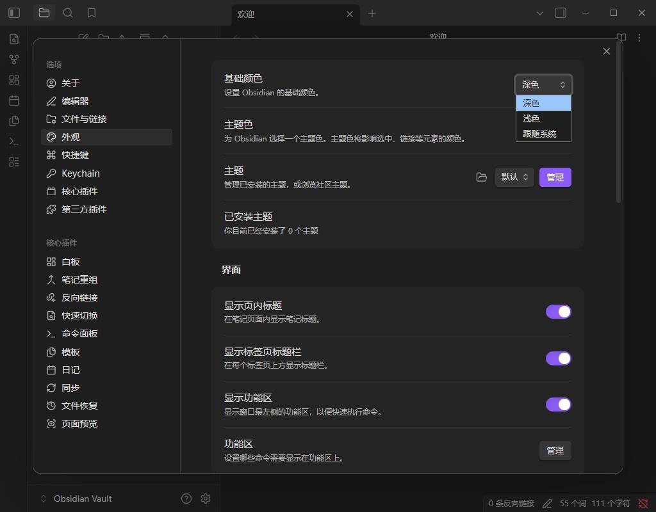This screenshot has height=512, width=656.
Task: Click the folder icon next to 主题 setting
Action: [481, 177]
